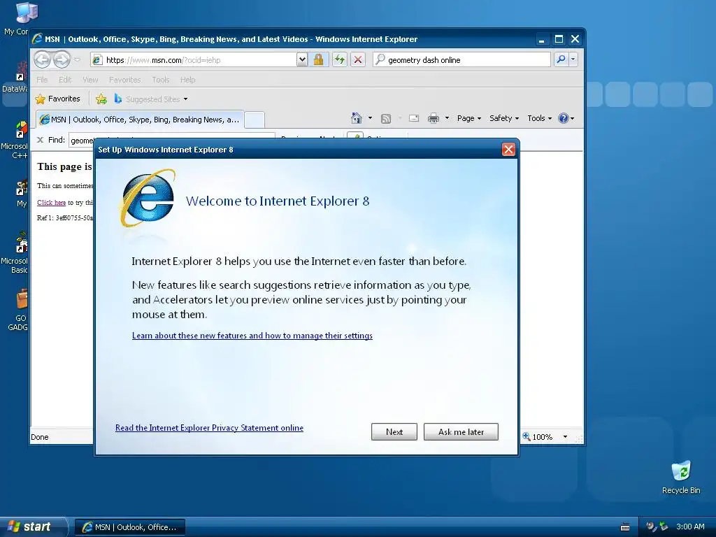Click the 'Click here' link on page
This screenshot has height=537, width=716.
coord(51,202)
